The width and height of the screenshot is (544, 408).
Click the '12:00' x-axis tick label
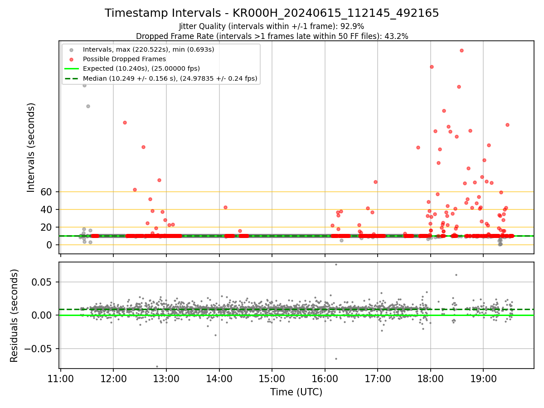113,379
